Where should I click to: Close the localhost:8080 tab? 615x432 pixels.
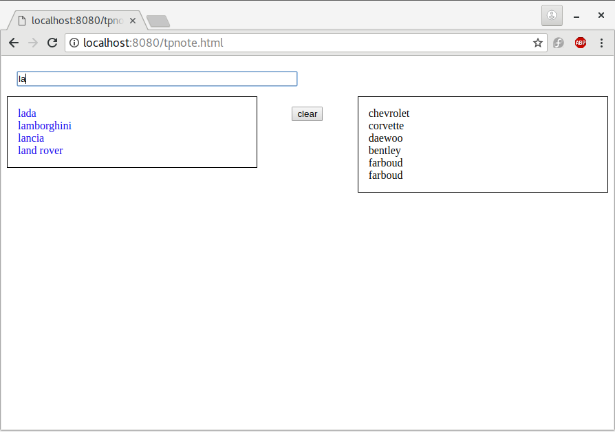133,21
